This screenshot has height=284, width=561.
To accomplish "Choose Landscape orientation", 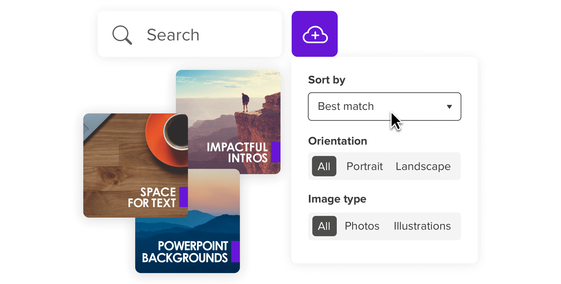I will pos(423,166).
